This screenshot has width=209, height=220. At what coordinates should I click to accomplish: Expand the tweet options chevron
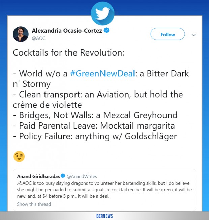point(194,35)
